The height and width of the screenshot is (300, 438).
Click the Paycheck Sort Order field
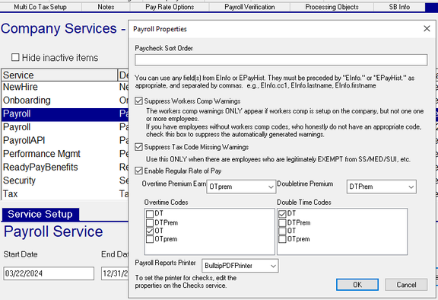(x=281, y=60)
